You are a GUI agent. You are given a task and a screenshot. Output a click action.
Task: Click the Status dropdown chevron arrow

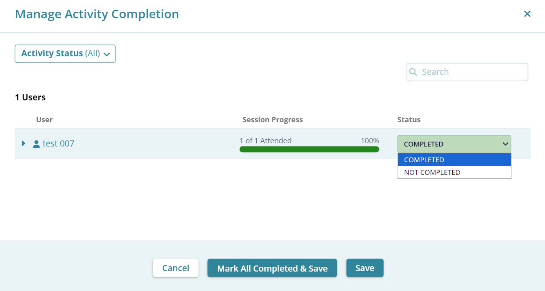click(505, 144)
